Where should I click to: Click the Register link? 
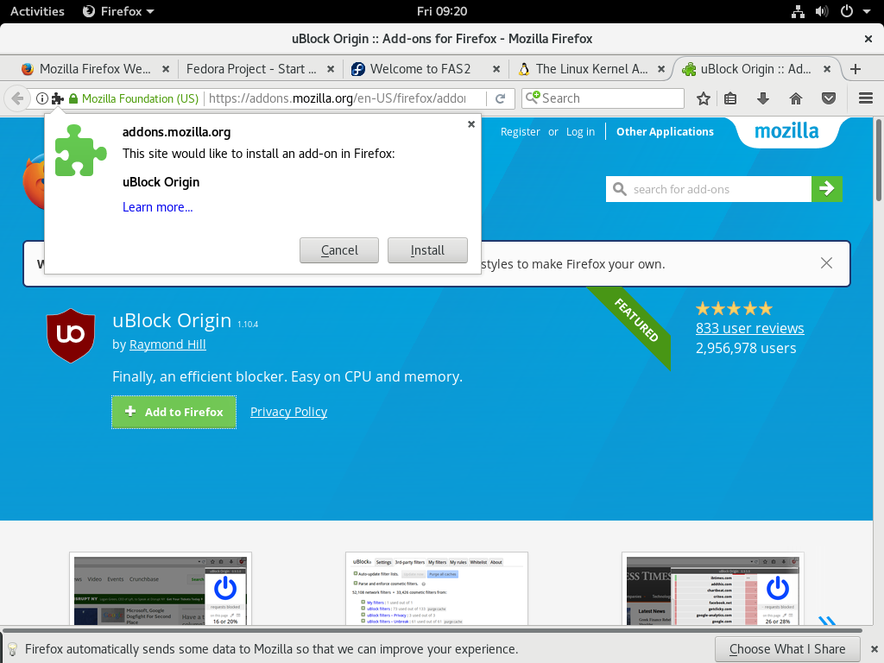pyautogui.click(x=521, y=131)
